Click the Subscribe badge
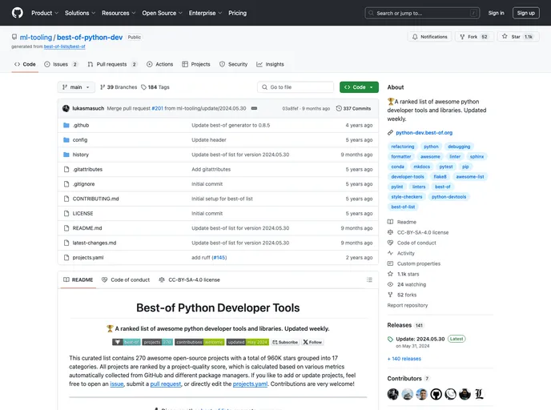 tap(285, 342)
